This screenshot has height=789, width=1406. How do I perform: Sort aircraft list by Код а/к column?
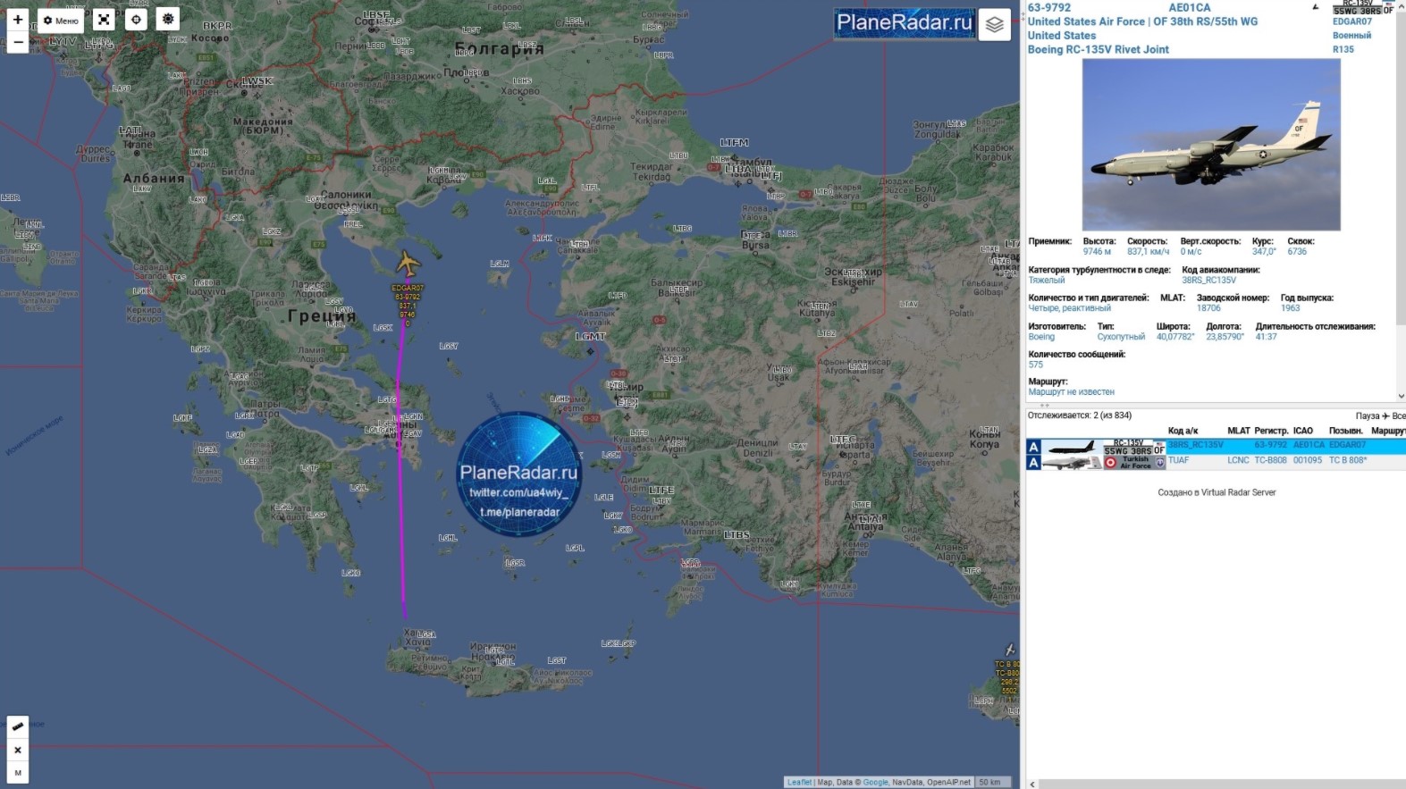pyautogui.click(x=1183, y=431)
